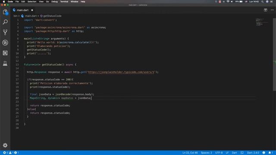276x155 pixels.
Task: Open the Edit menu
Action: [23, 2]
